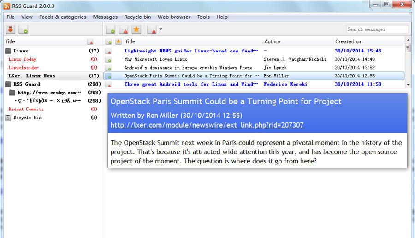Image resolution: width=415 pixels, height=238 pixels.
Task: Click the star importance toolbar icon
Action: point(136,29)
